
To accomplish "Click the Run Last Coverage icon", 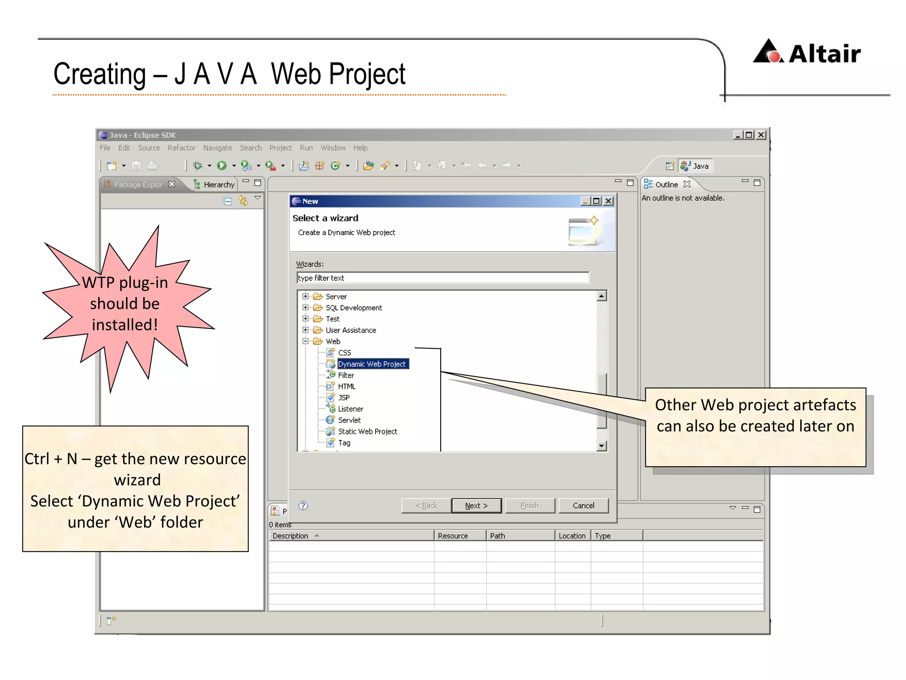I will (246, 166).
